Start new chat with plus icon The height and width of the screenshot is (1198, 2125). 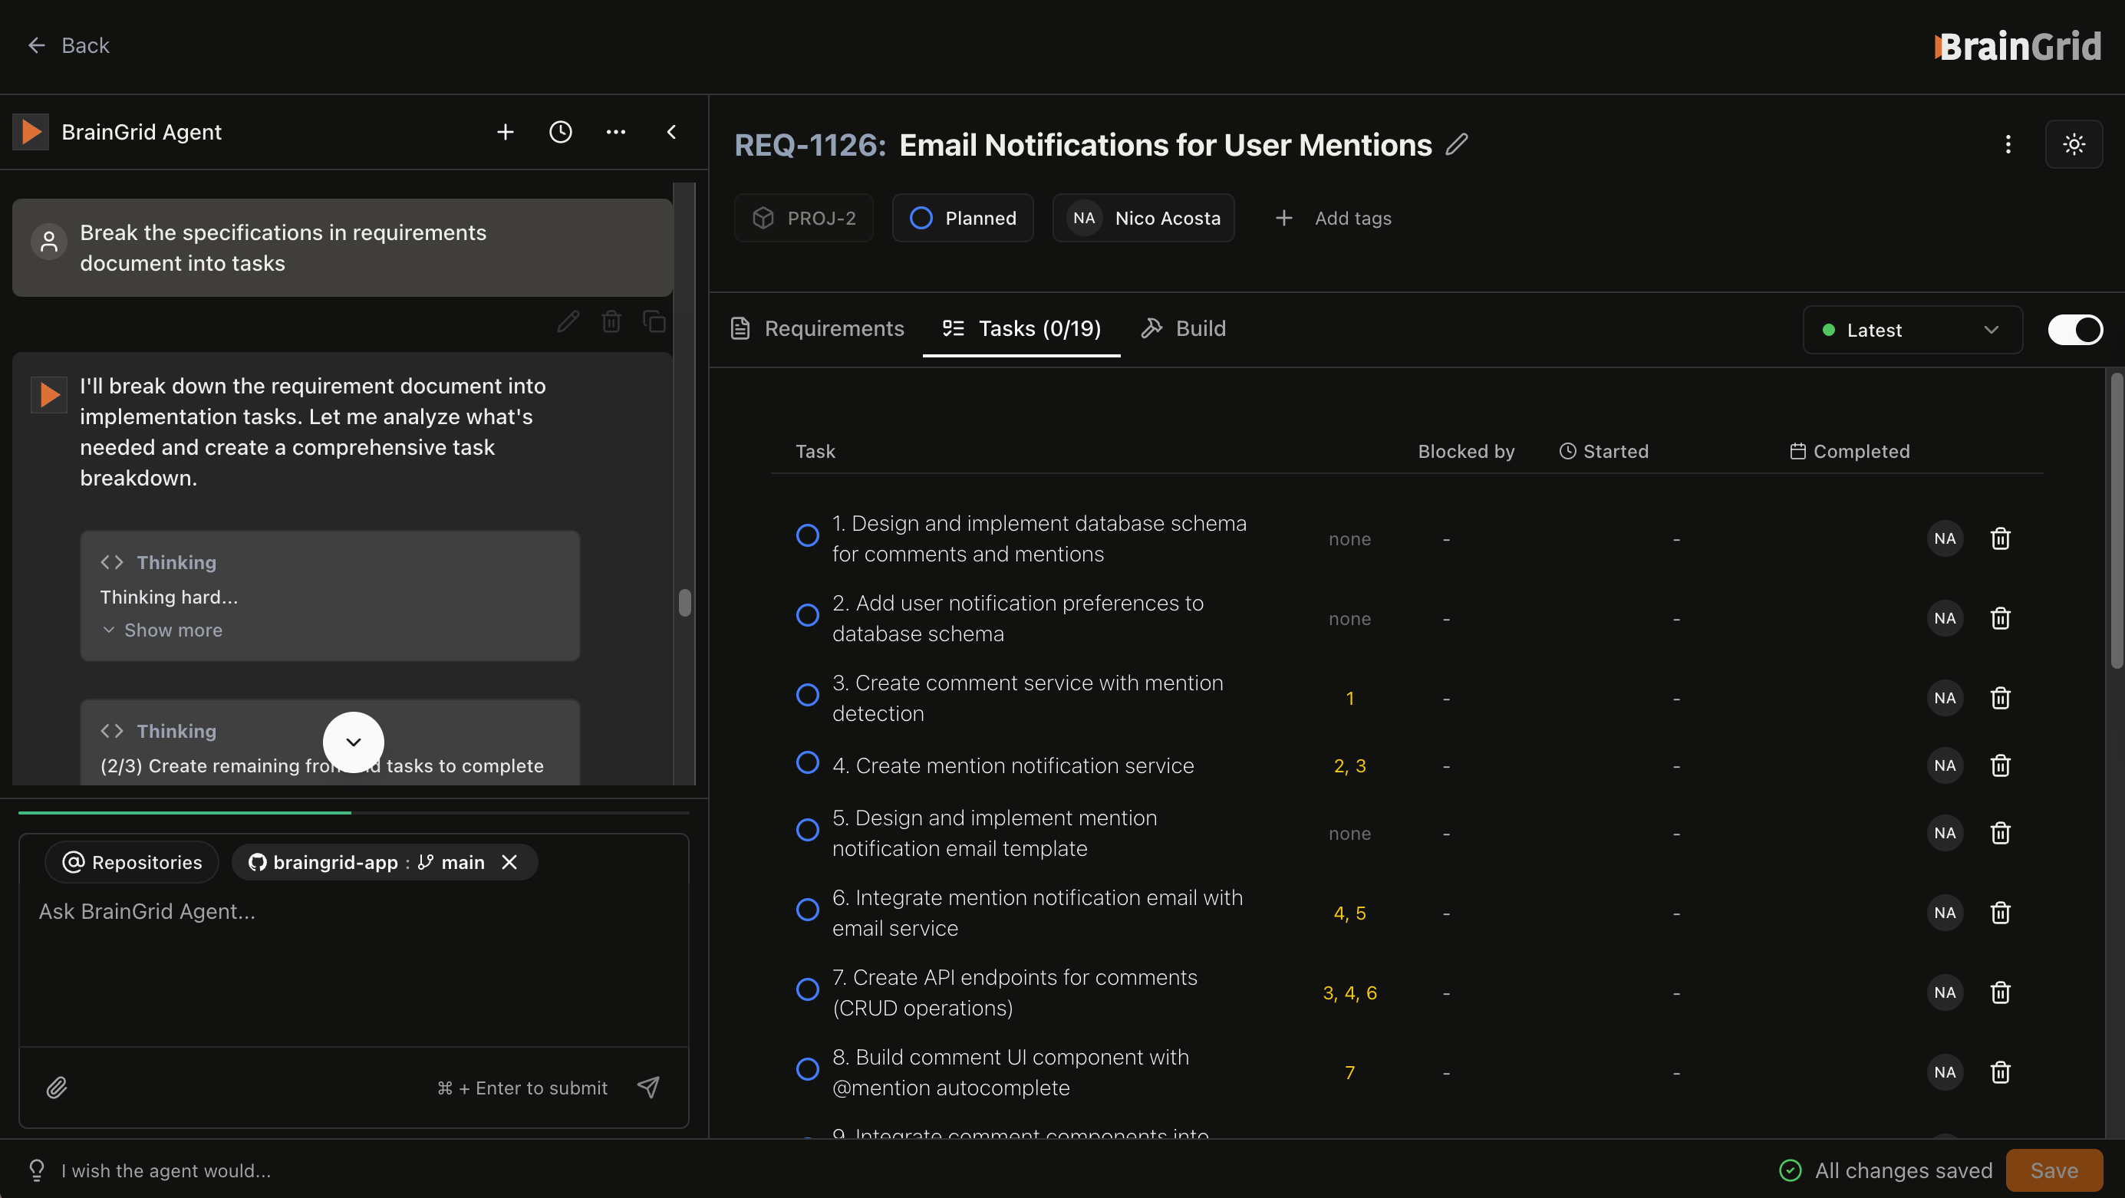click(x=505, y=132)
